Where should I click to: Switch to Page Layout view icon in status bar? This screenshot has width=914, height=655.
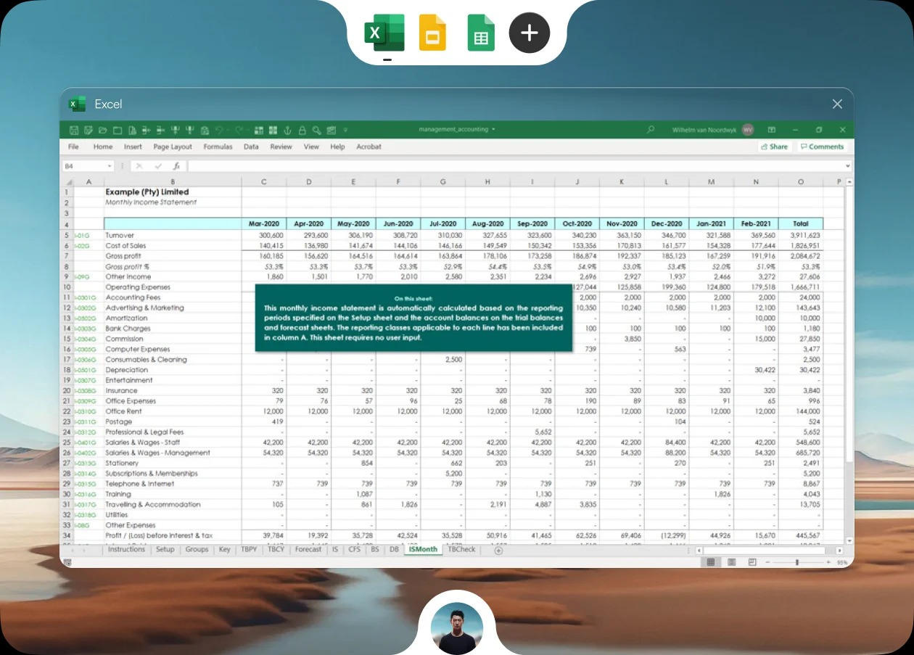pos(731,562)
